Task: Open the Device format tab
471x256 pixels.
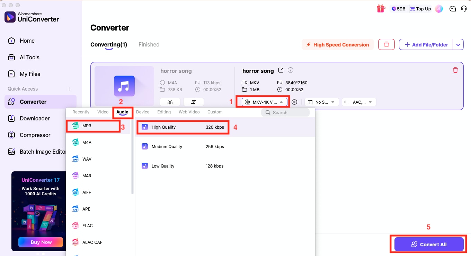Action: pos(143,112)
